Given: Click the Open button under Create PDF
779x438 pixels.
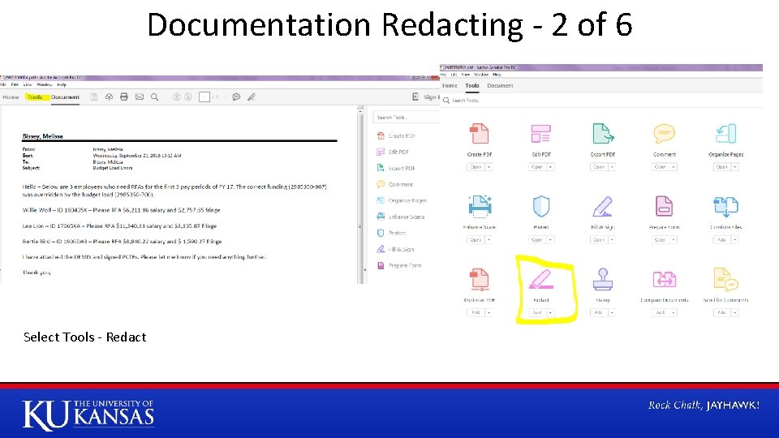Looking at the screenshot, I should point(476,167).
